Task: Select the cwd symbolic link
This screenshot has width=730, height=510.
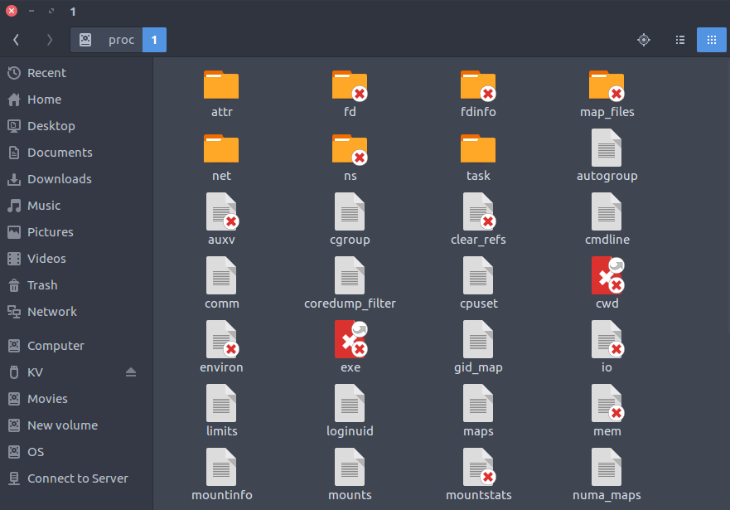Action: (x=607, y=276)
